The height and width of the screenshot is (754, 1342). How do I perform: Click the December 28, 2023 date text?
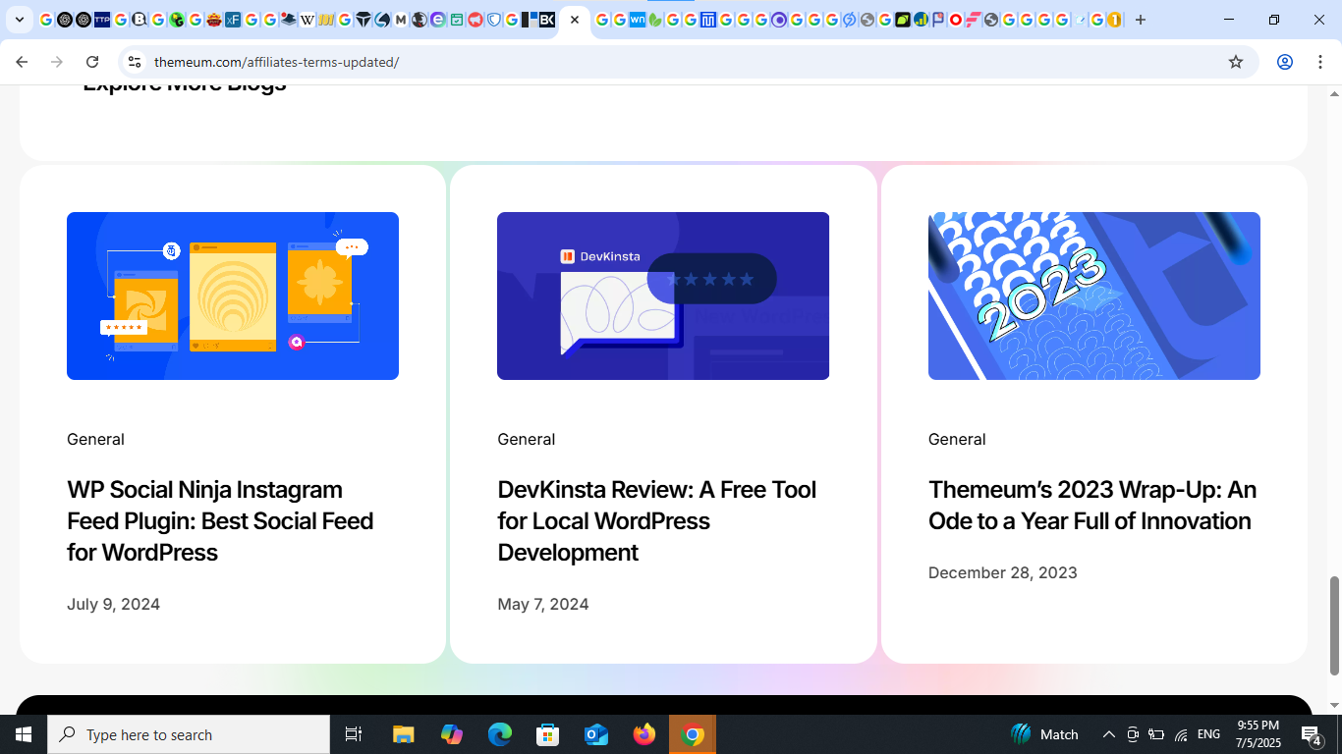[x=1003, y=572]
